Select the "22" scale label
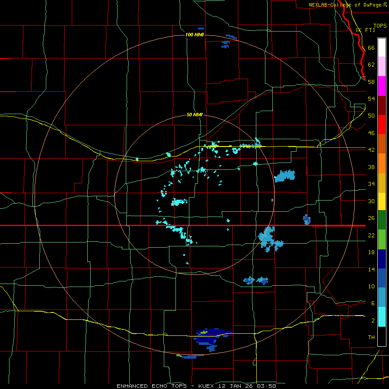 pyautogui.click(x=371, y=235)
